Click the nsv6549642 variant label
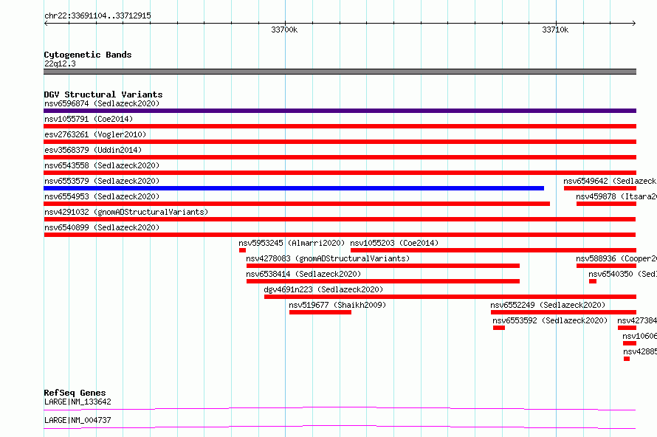The image size is (657, 437). 610,181
